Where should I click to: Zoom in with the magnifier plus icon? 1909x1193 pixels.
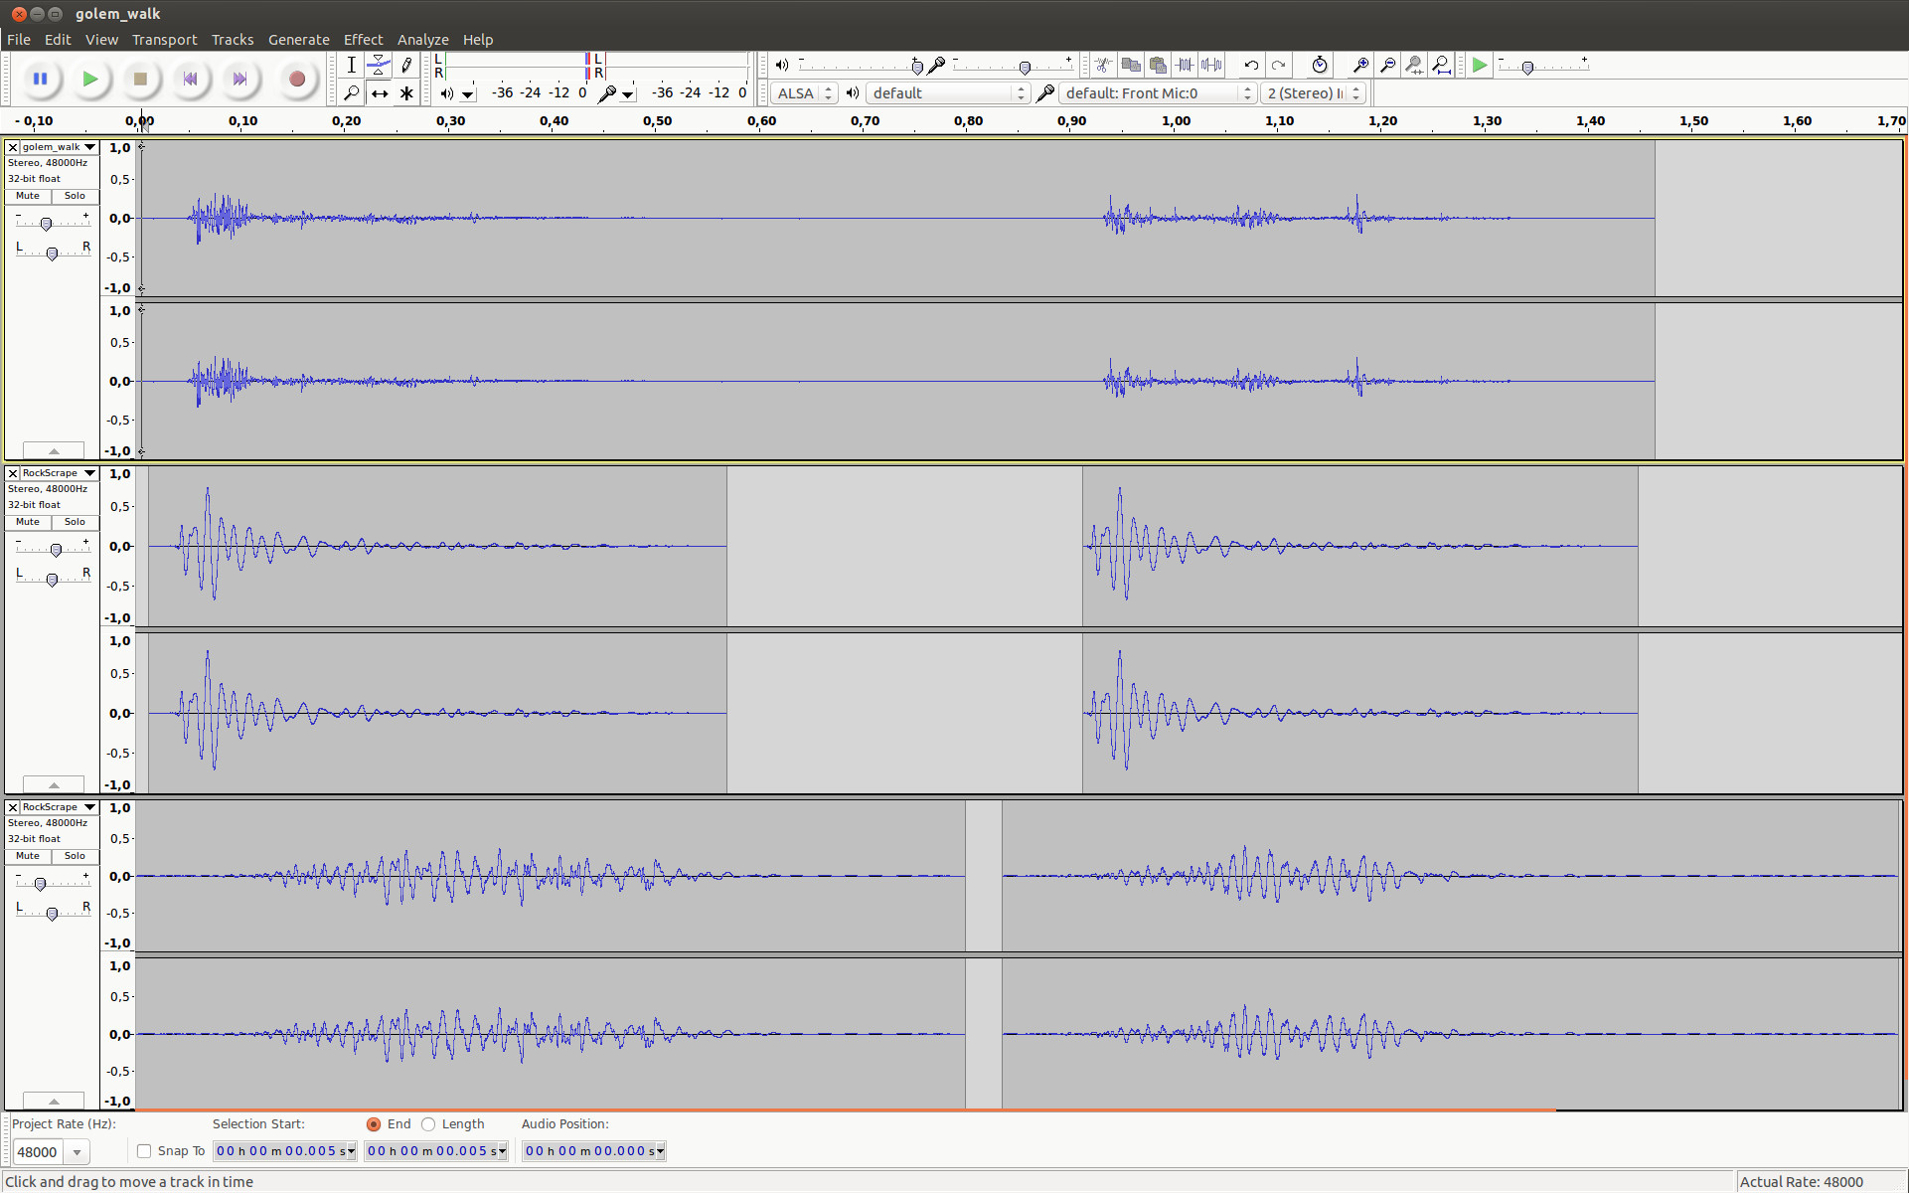click(x=1360, y=66)
